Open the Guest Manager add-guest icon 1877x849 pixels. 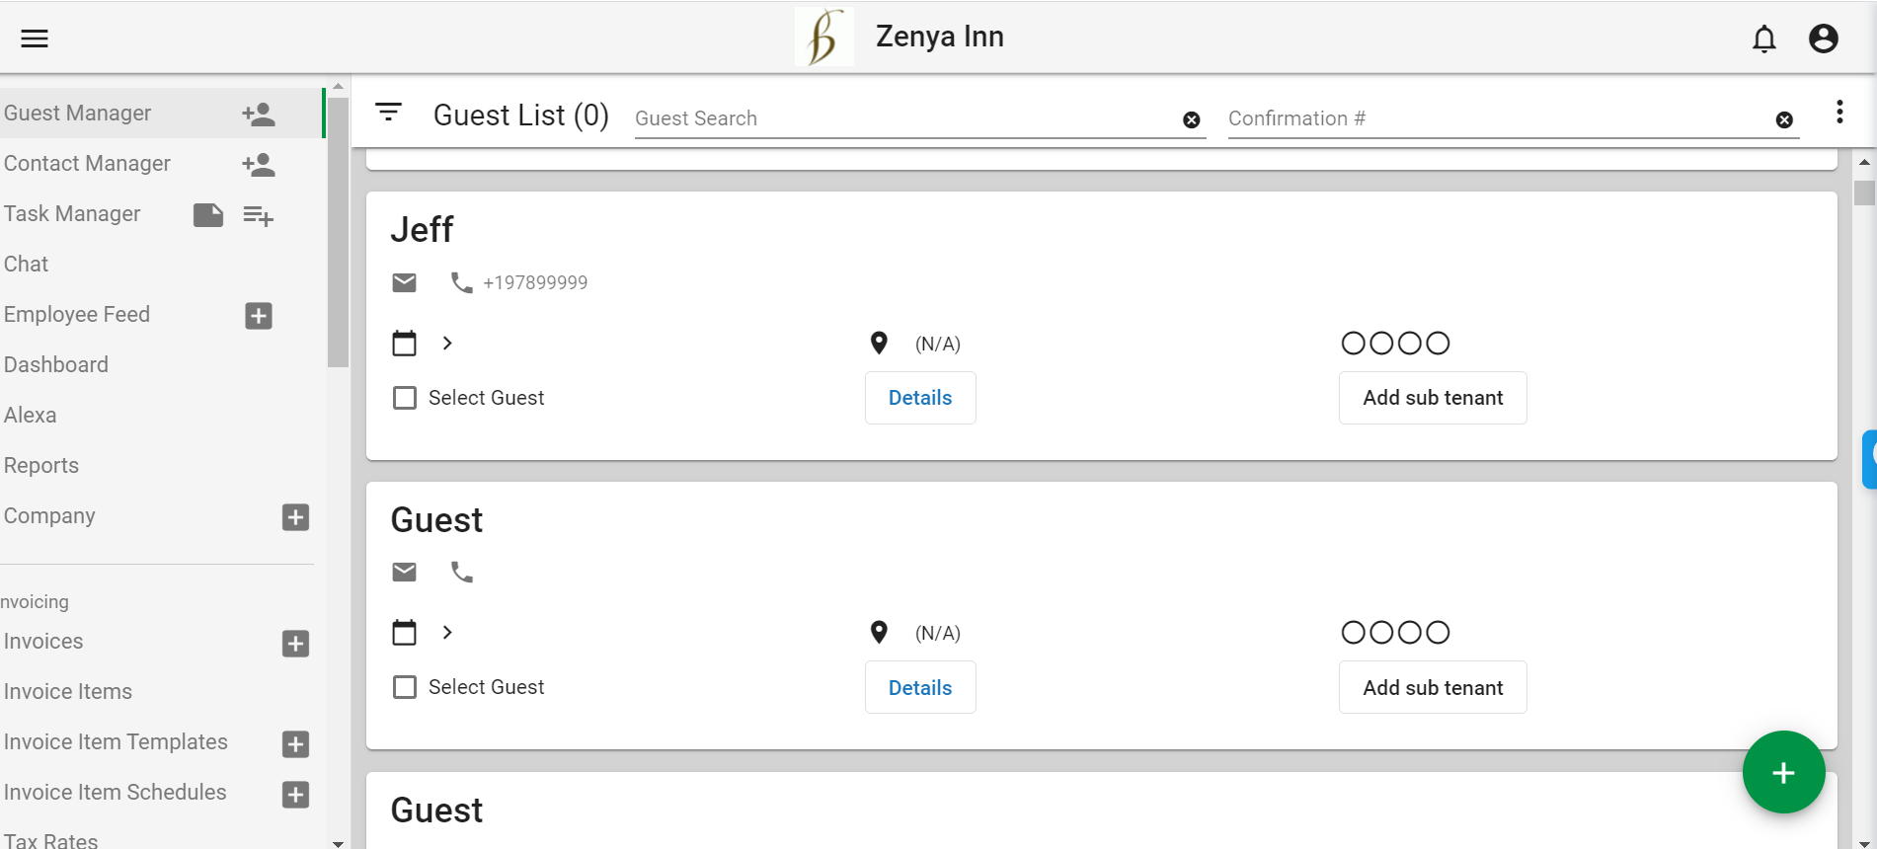[x=258, y=113]
